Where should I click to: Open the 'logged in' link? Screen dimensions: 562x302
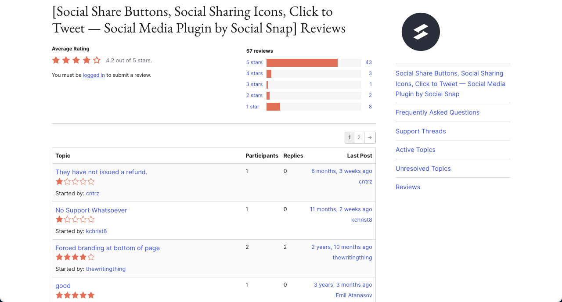click(94, 75)
